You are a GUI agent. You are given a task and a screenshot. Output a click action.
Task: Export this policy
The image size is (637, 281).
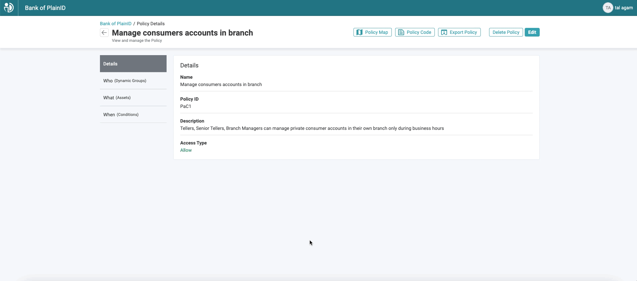pos(459,32)
